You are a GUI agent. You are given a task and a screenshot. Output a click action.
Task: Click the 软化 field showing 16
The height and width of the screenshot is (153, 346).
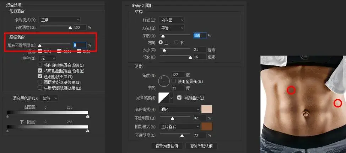point(200,57)
